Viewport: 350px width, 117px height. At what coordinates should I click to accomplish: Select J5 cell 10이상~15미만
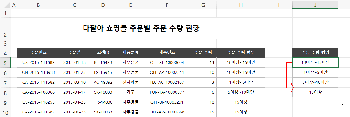point(315,63)
